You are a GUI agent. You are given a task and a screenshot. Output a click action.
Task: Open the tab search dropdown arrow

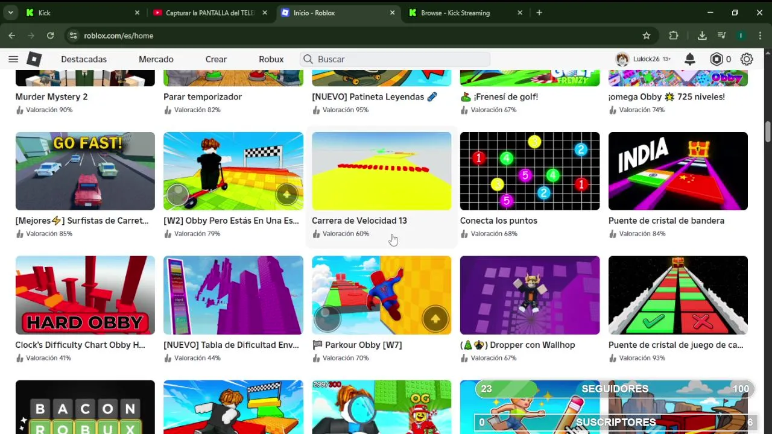click(10, 13)
